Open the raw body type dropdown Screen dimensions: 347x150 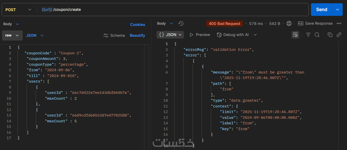click(12, 35)
